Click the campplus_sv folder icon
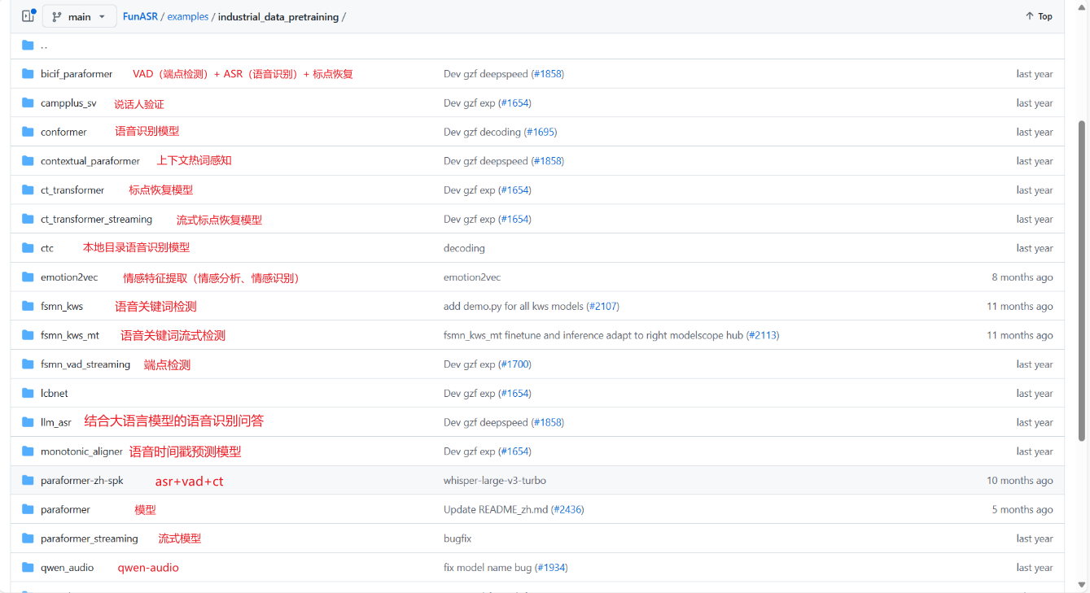 (x=28, y=103)
